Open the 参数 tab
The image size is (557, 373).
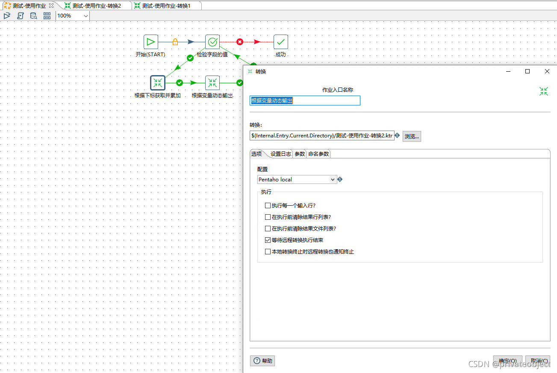click(300, 154)
